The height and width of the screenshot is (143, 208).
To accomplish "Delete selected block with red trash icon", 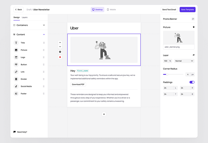I will point(60,57).
